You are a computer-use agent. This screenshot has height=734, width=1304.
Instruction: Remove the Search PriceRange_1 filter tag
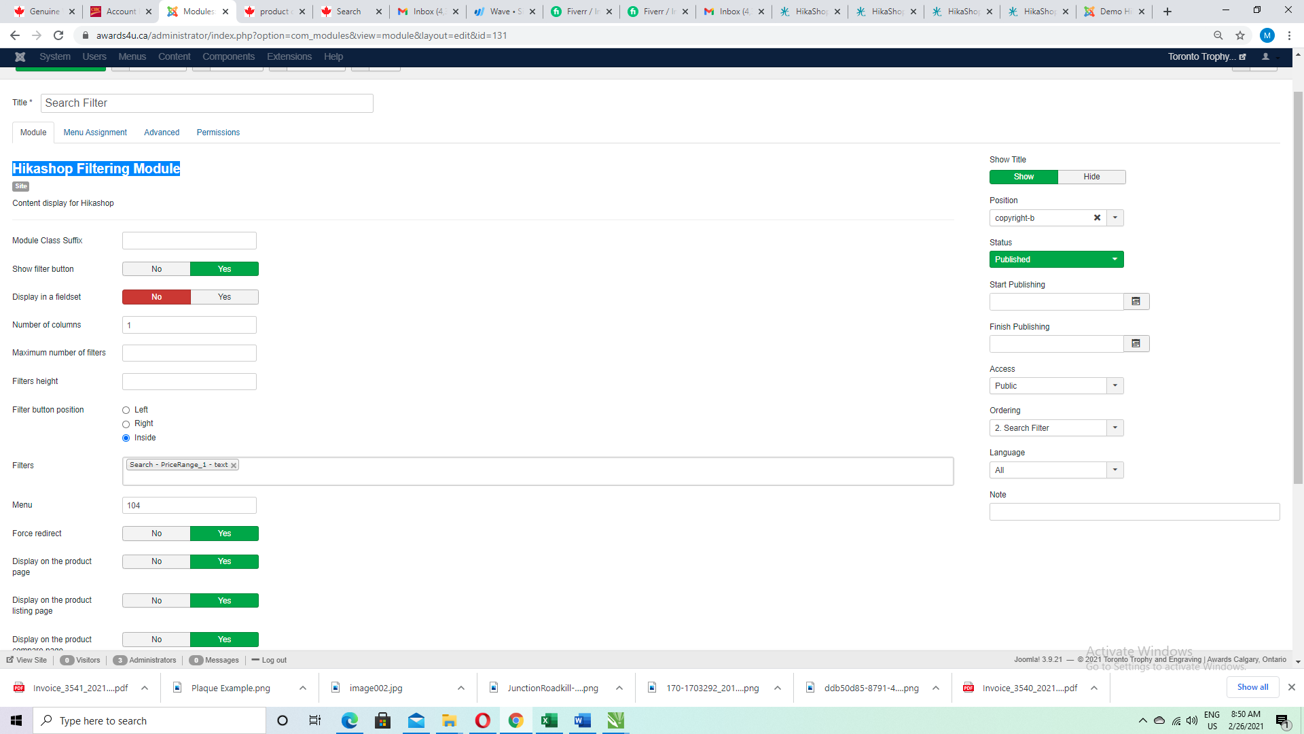[234, 466]
